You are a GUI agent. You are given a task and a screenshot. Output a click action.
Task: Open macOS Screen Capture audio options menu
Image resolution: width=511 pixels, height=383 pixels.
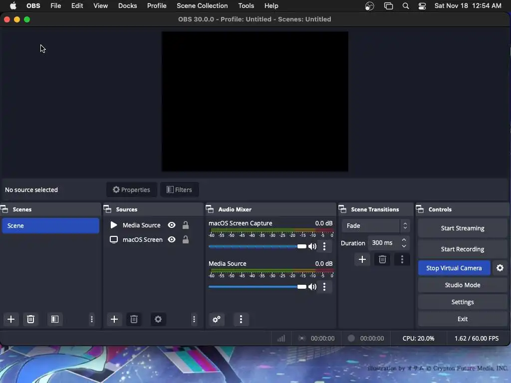click(x=324, y=246)
